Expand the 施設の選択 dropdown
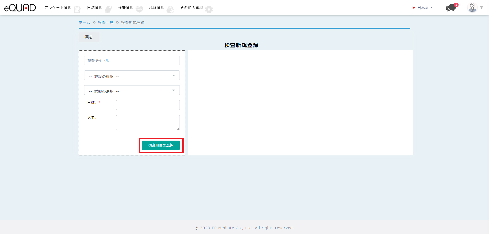This screenshot has height=234, width=489. coord(132,76)
